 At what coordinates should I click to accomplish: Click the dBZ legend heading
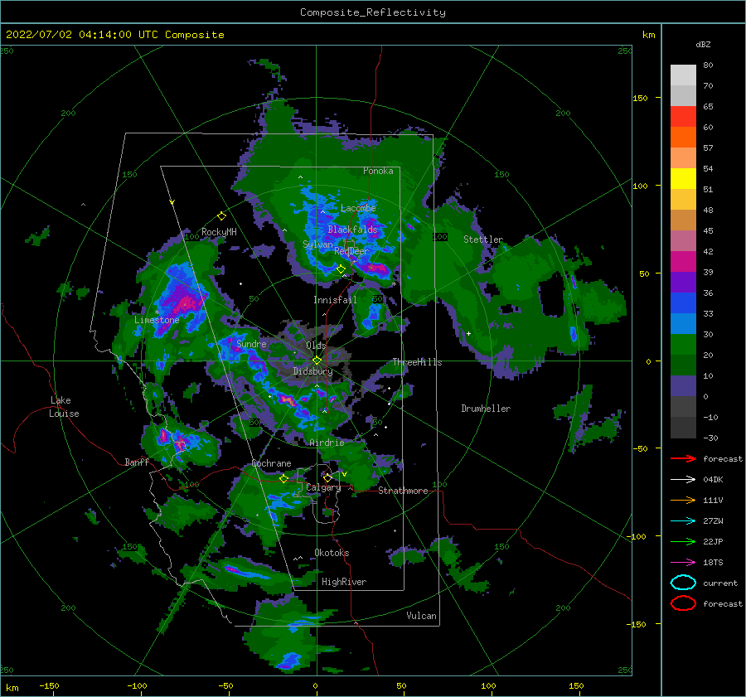pyautogui.click(x=703, y=44)
